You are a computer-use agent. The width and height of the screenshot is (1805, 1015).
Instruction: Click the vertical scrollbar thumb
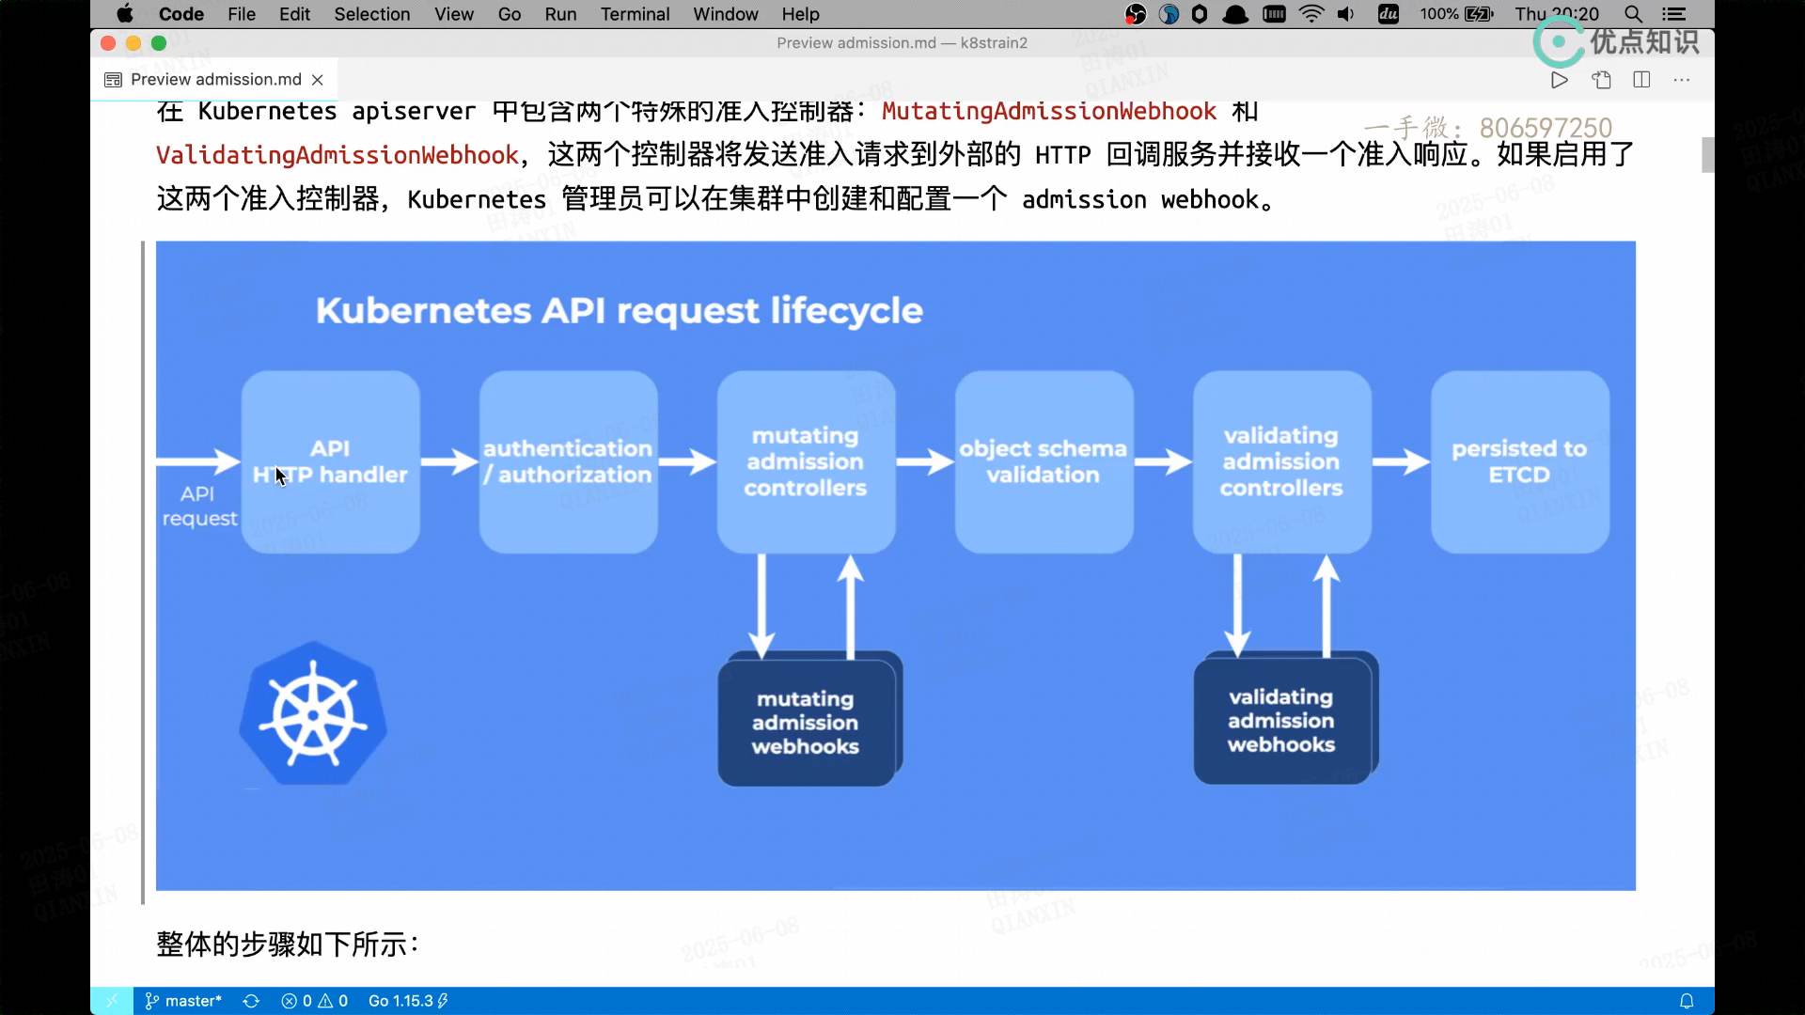tap(1707, 155)
